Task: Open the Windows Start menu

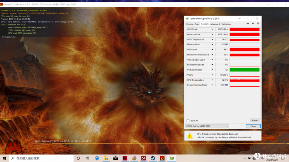Action: pyautogui.click(x=5, y=158)
